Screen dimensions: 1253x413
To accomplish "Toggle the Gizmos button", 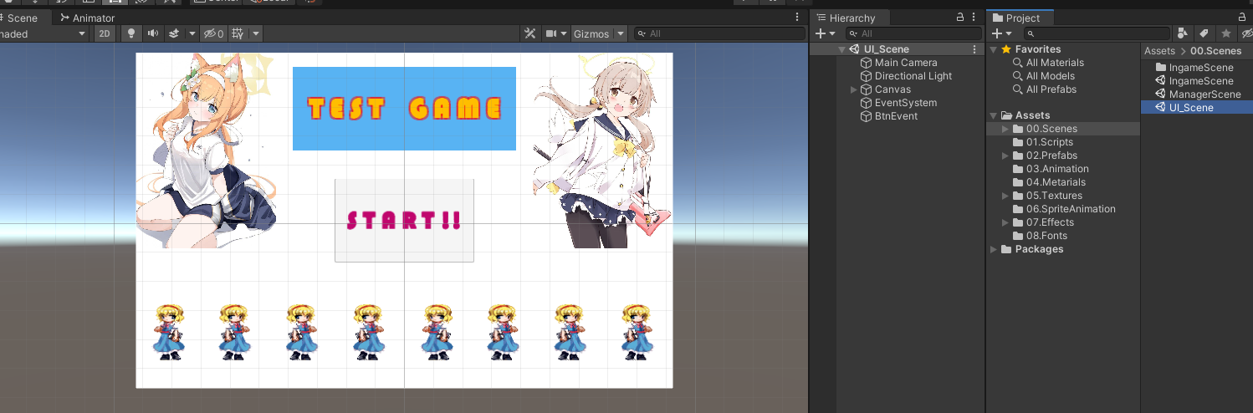I will 591,33.
